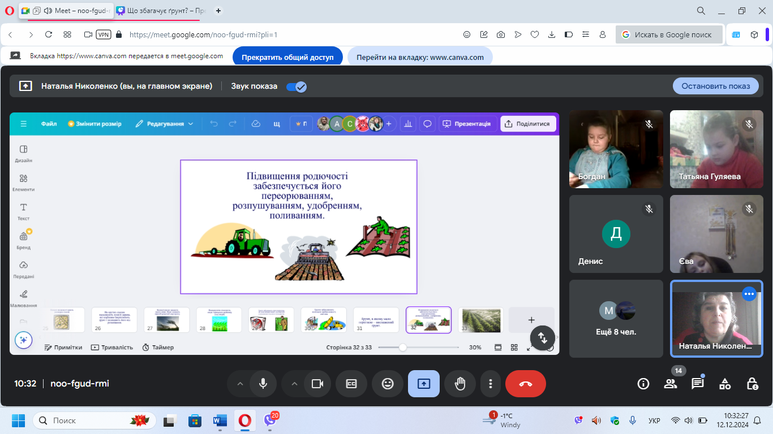
Task: Adjust the Canva zoom slider handle
Action: pyautogui.click(x=402, y=347)
